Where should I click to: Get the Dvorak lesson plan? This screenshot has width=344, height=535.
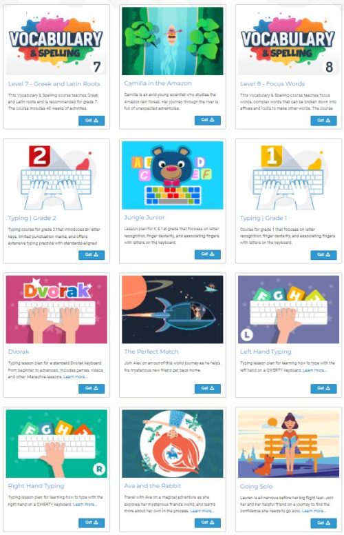[92, 389]
